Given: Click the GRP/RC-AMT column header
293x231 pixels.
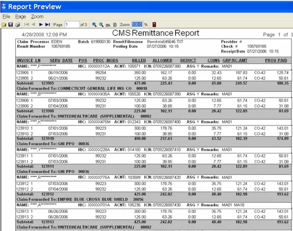Looking at the screenshot, I should click(235, 61).
